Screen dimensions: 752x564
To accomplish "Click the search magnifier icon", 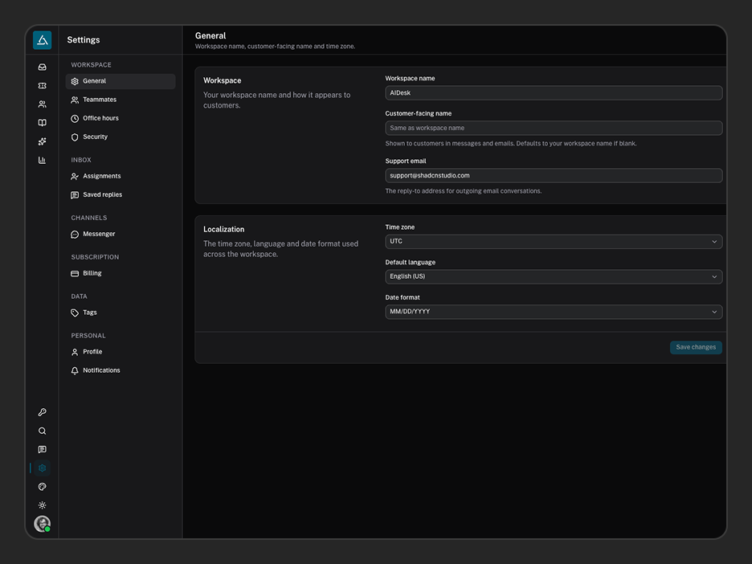I will point(43,431).
